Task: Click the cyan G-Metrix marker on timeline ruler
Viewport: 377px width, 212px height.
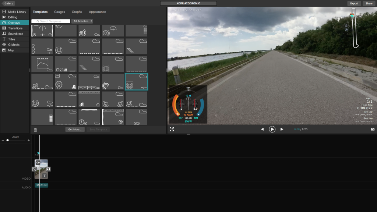Action: pos(38,153)
